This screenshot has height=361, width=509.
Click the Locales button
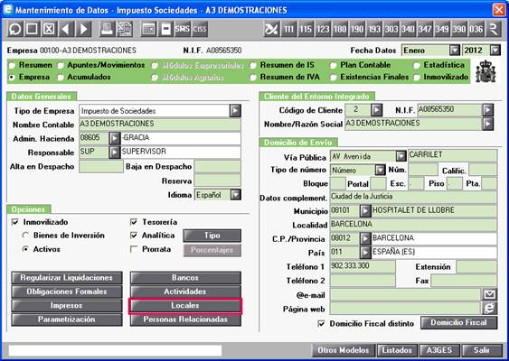tap(185, 306)
